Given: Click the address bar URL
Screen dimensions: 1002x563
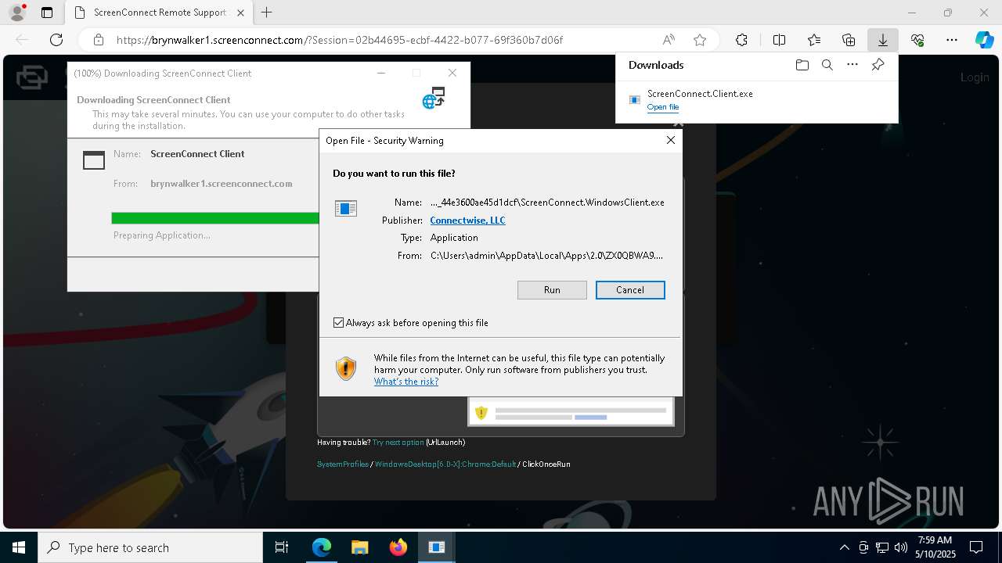Looking at the screenshot, I should (x=340, y=40).
